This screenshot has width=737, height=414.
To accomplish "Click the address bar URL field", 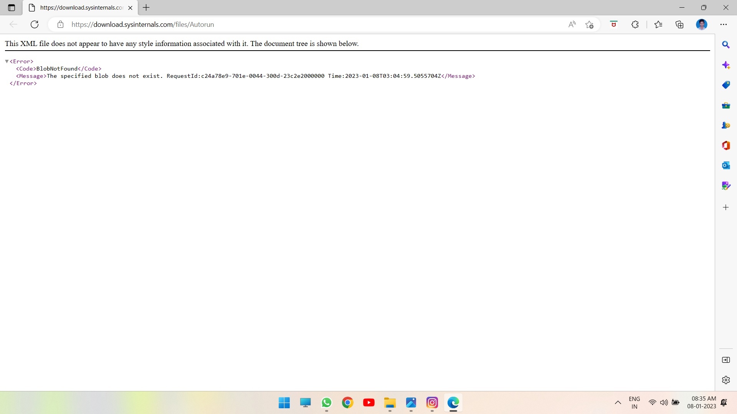I will click(269, 25).
